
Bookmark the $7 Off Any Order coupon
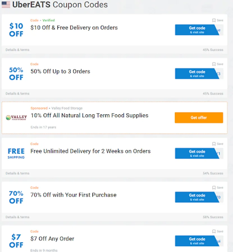coord(218,232)
